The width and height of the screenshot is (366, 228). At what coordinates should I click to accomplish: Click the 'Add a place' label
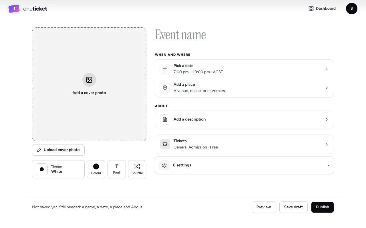coord(184,85)
